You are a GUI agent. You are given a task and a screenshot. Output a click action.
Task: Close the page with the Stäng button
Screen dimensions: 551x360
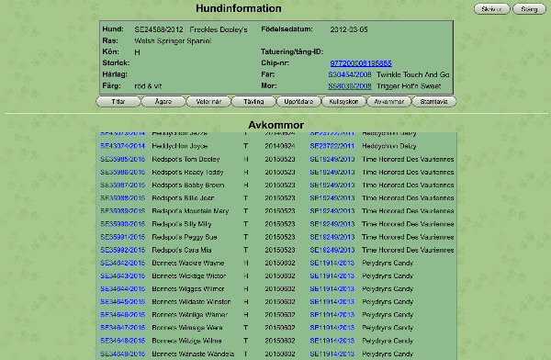[529, 9]
